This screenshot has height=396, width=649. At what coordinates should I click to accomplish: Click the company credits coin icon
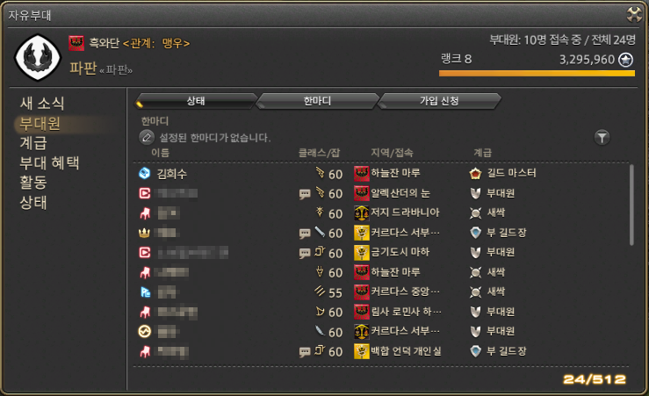(x=625, y=60)
